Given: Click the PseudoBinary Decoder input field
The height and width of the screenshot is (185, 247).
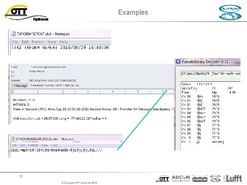Looking at the screenshot, I should 210,74.
